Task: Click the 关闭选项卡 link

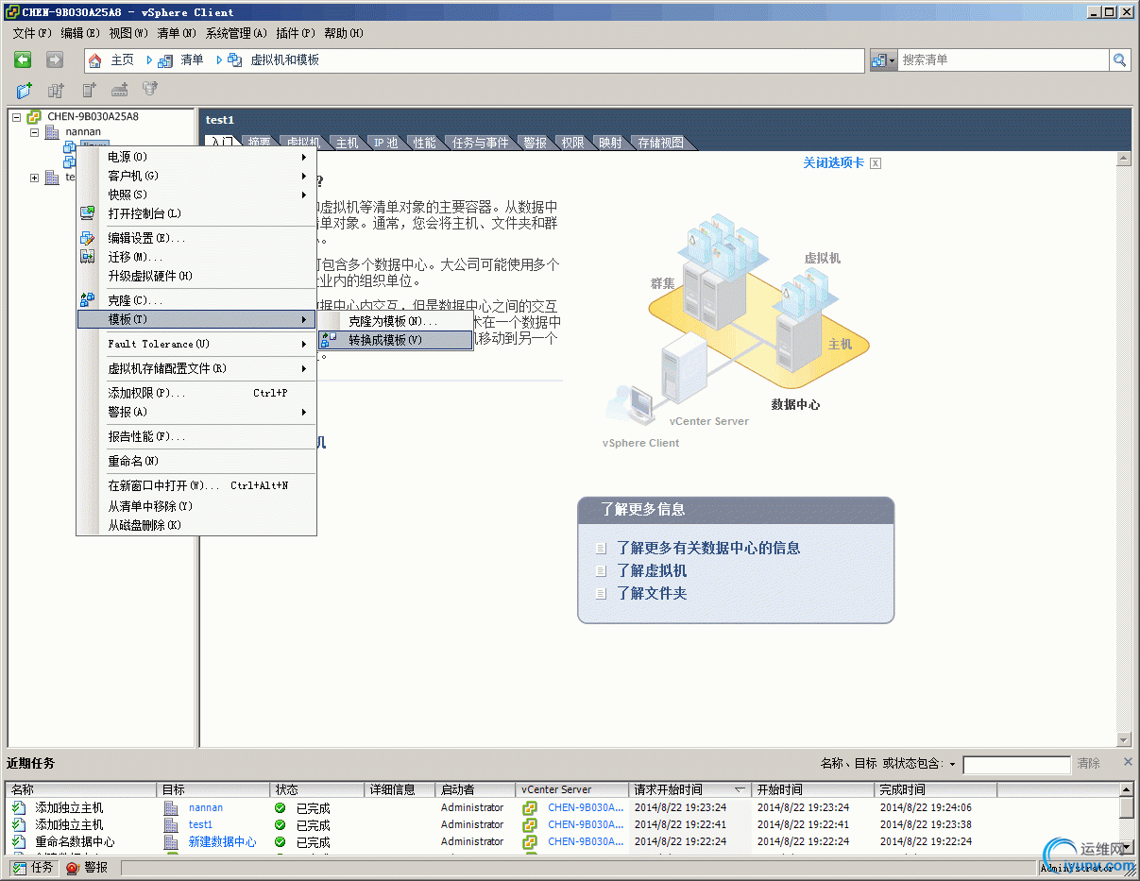Action: click(833, 163)
